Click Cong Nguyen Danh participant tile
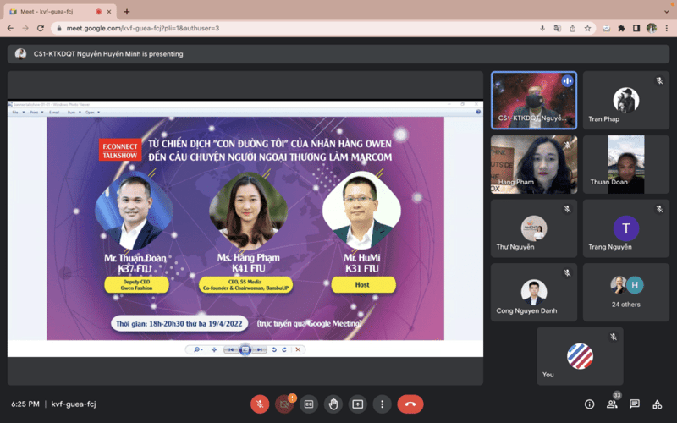Screen dimensions: 677x423 (x=534, y=292)
